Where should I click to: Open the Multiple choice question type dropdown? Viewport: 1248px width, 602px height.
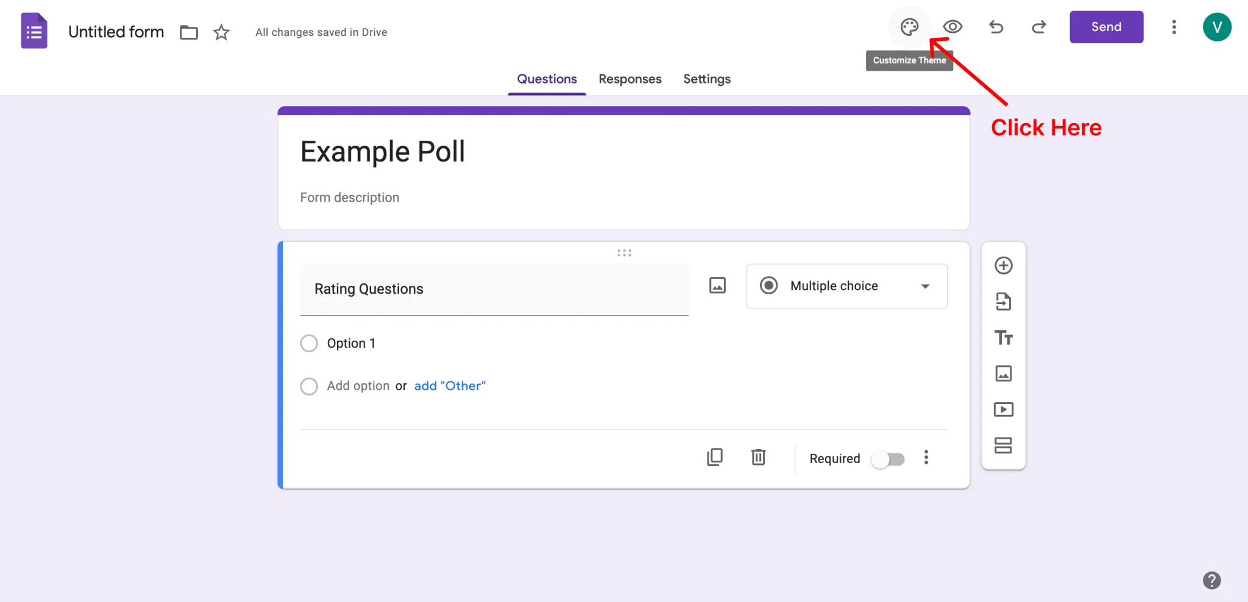846,286
